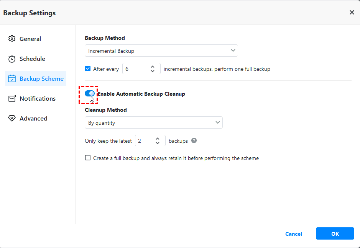The image size is (360, 248).
Task: Click the help icon next to backups
Action: [x=194, y=140]
